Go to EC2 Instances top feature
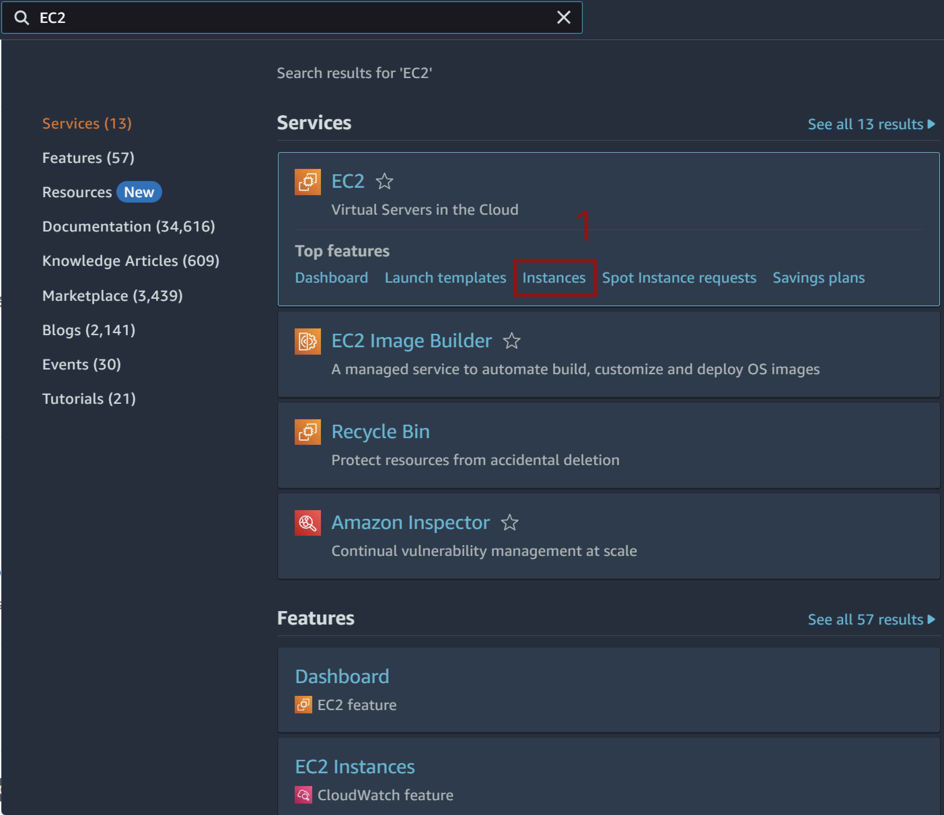 [x=554, y=278]
